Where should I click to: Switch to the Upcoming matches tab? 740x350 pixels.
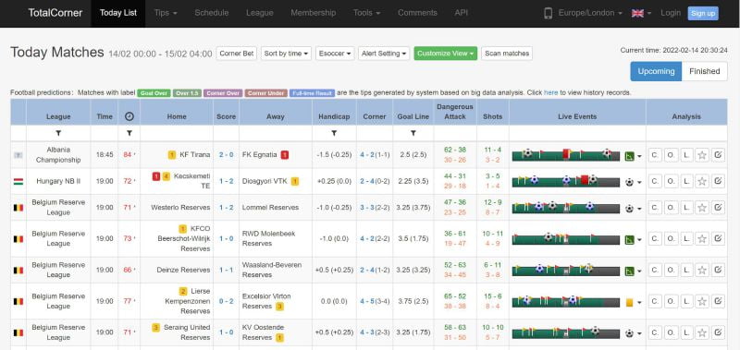coord(656,72)
